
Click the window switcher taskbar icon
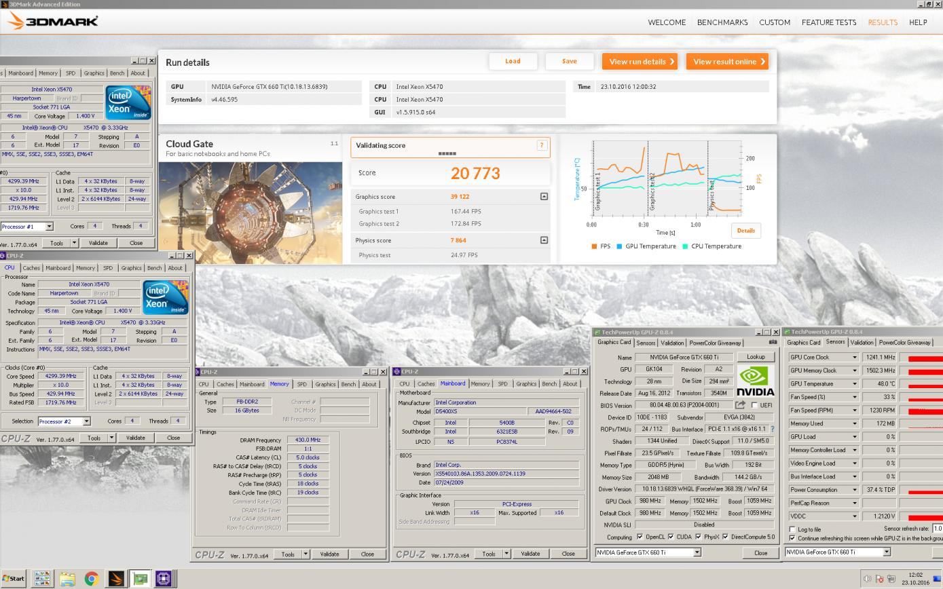[42, 579]
